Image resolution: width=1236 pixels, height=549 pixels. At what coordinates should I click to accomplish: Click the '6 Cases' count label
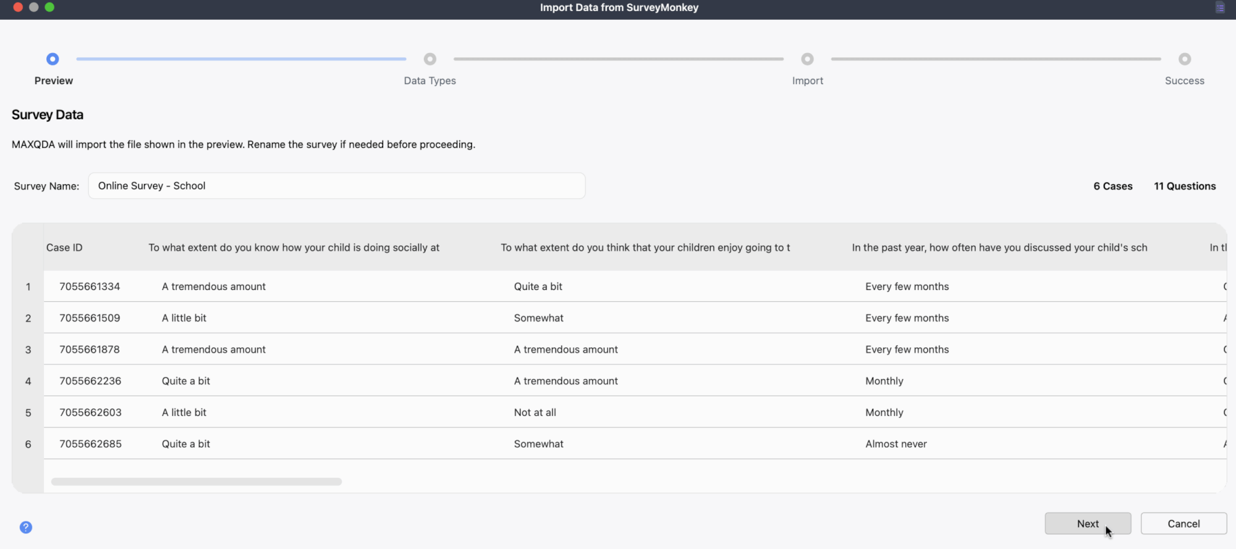pyautogui.click(x=1113, y=186)
